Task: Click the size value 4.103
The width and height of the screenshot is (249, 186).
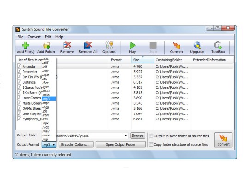Action: (138, 87)
